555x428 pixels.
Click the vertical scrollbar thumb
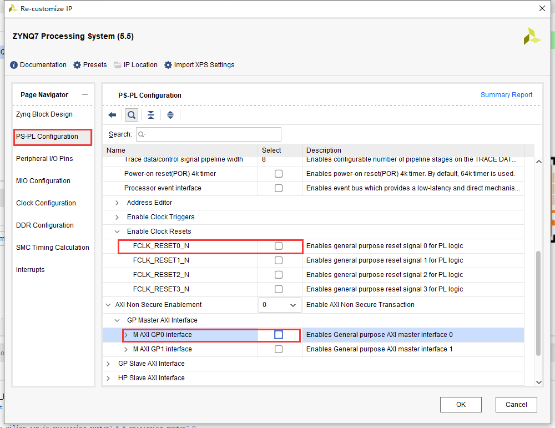(x=538, y=304)
